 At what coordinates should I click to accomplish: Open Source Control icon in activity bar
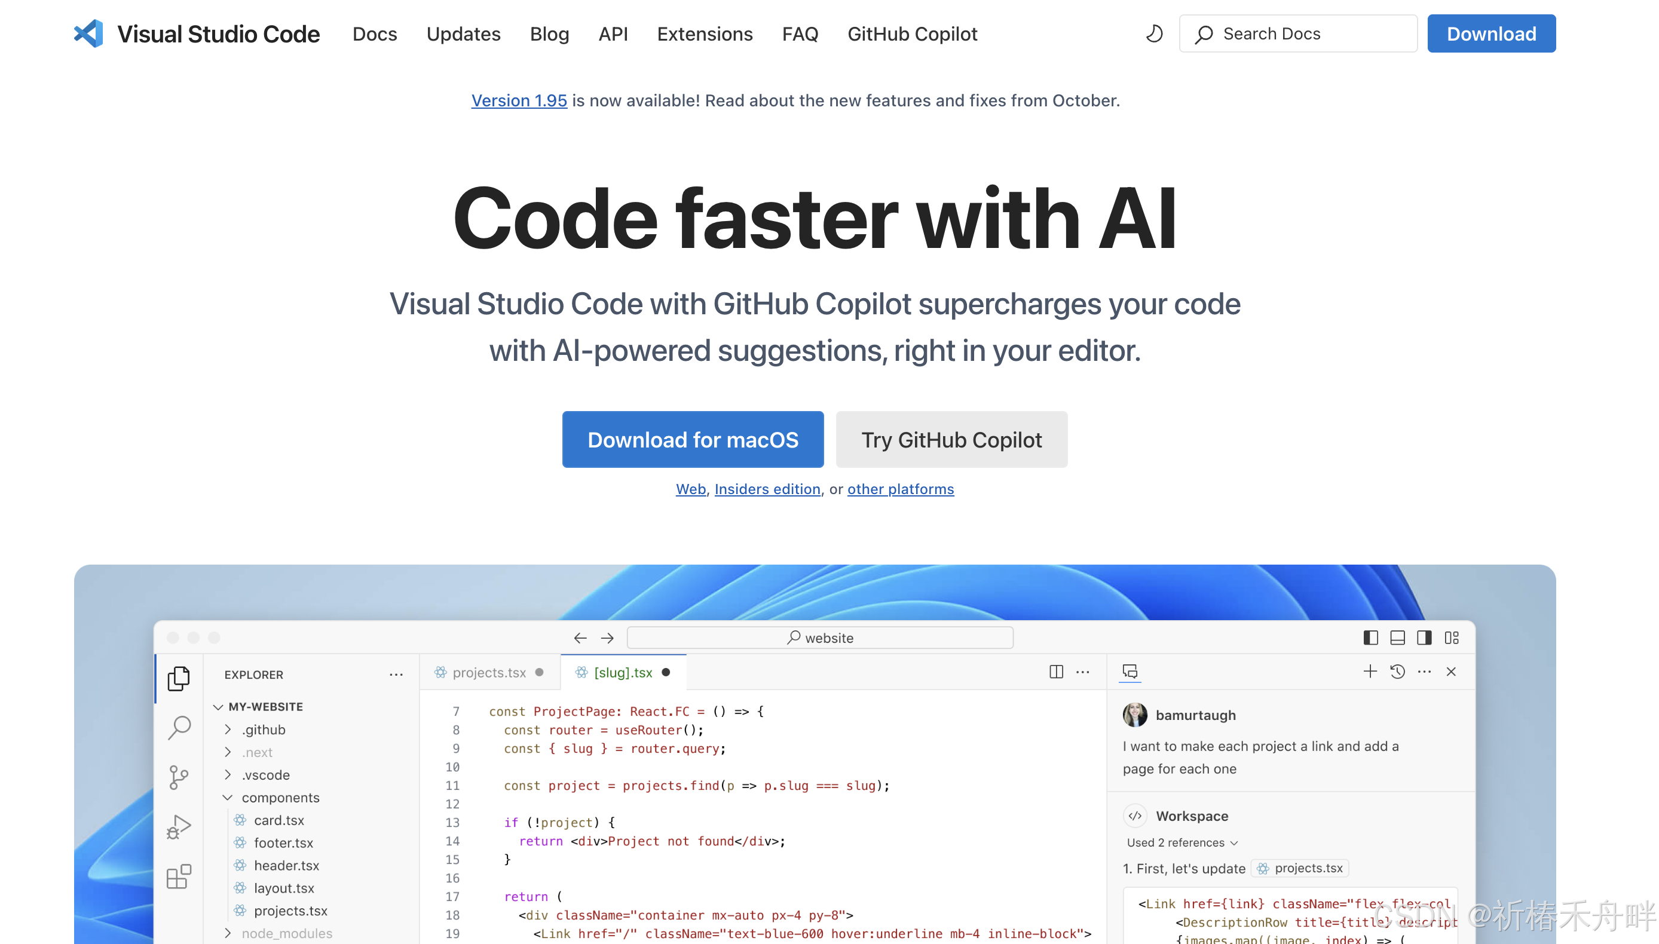pos(178,777)
